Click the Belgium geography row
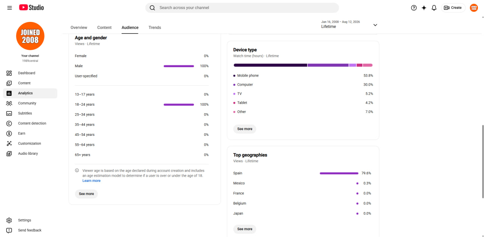Viewport: 484px width, 237px height. tap(302, 203)
